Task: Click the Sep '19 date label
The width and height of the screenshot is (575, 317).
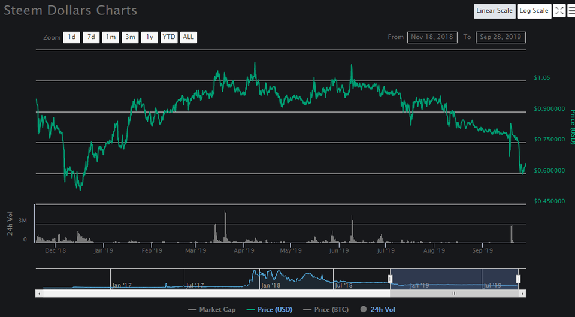Action: click(x=483, y=250)
